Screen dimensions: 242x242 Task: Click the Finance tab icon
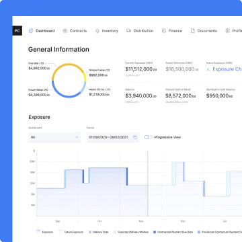coord(164,31)
